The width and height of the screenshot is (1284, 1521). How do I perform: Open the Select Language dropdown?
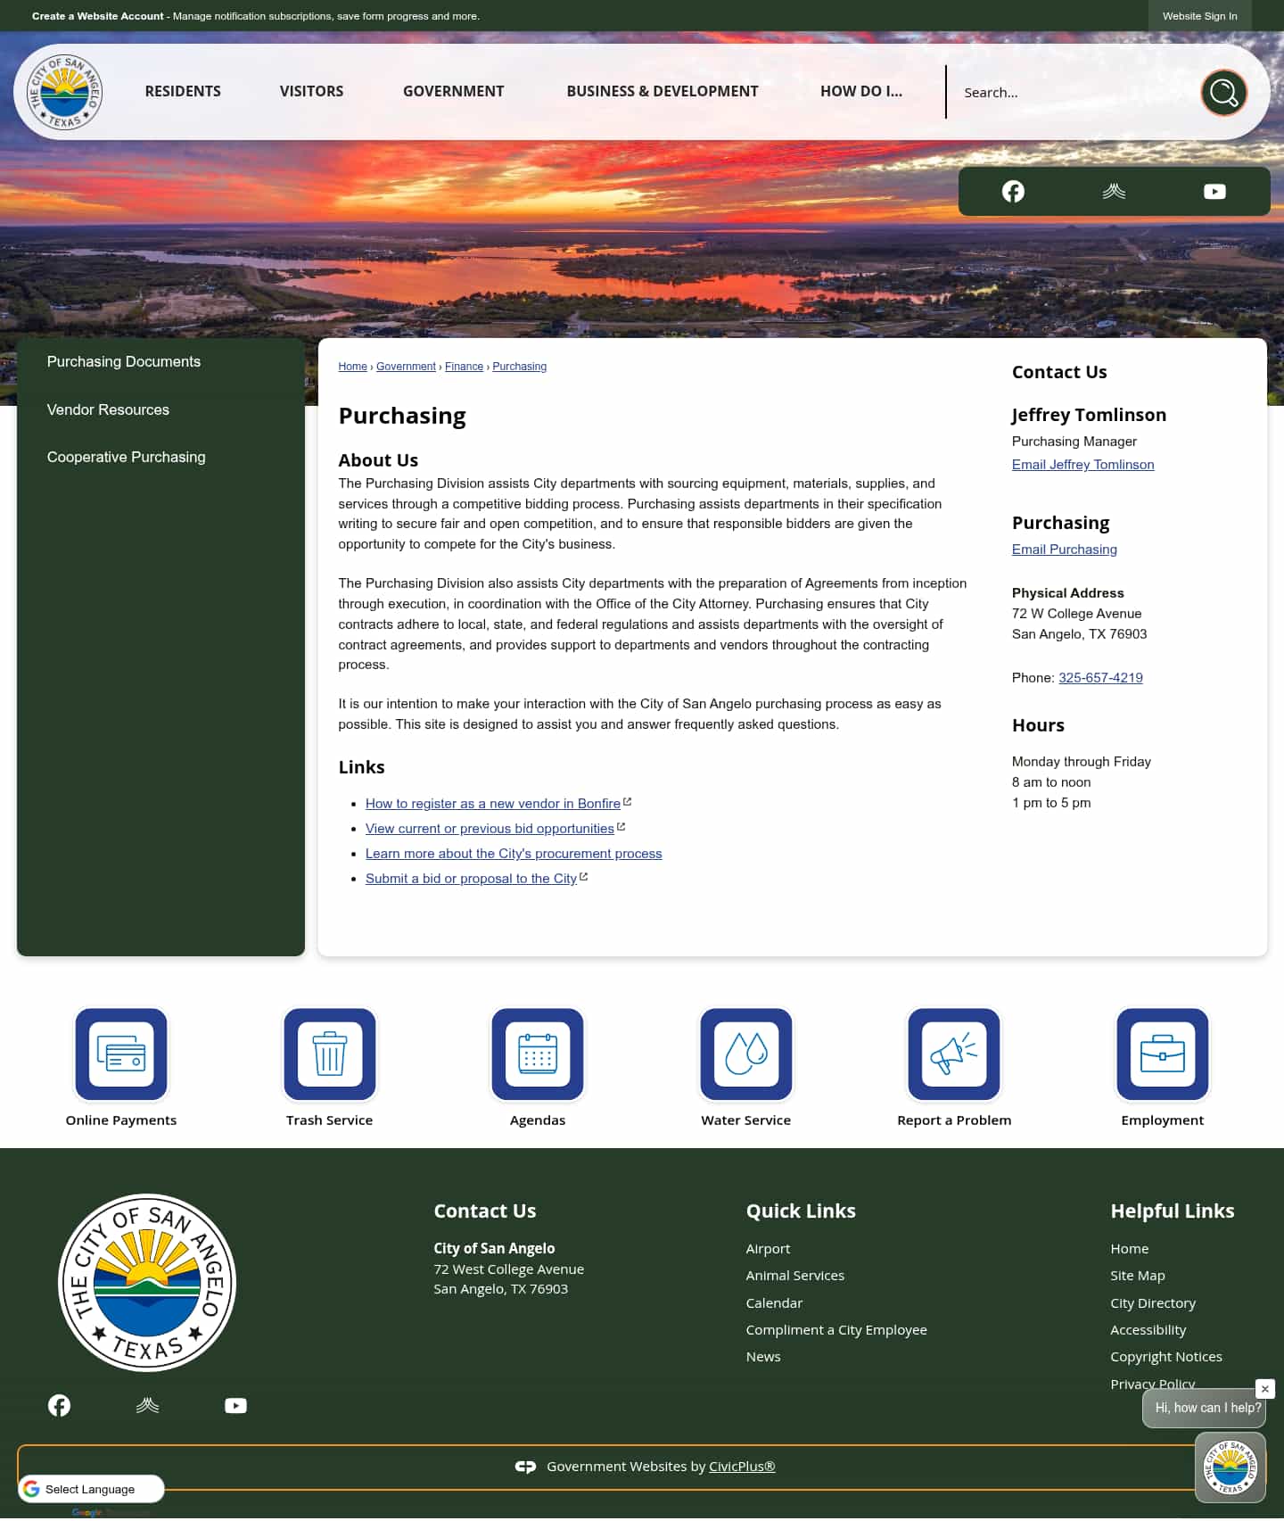pos(91,1489)
